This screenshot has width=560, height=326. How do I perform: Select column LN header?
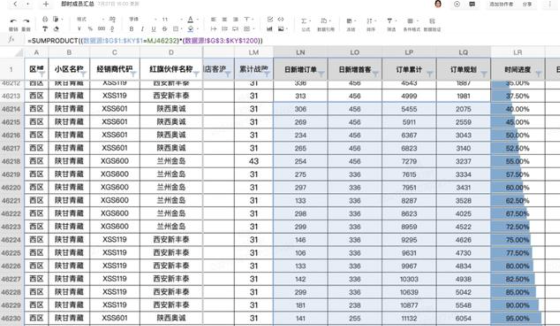point(301,52)
